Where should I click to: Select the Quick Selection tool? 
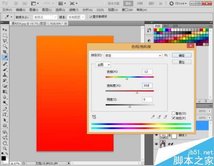pyautogui.click(x=5, y=47)
